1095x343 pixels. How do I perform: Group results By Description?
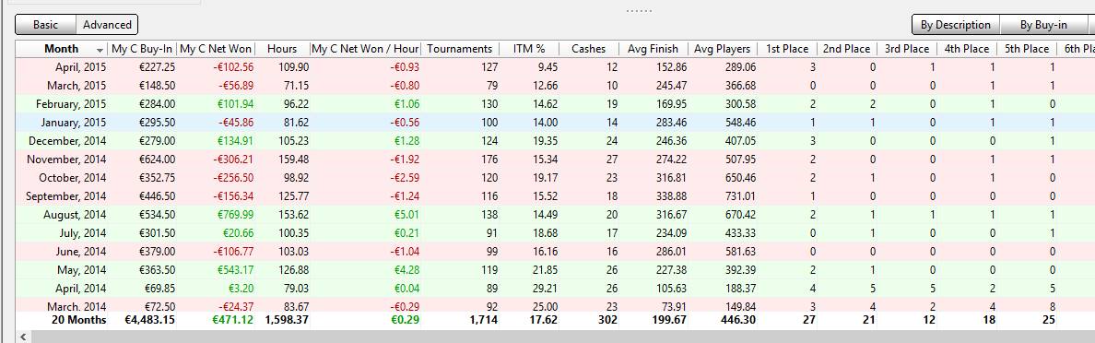click(x=955, y=25)
